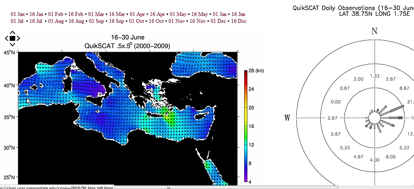Click the "24" color scale label
Viewport: 414px width, 189px height.
click(251, 89)
